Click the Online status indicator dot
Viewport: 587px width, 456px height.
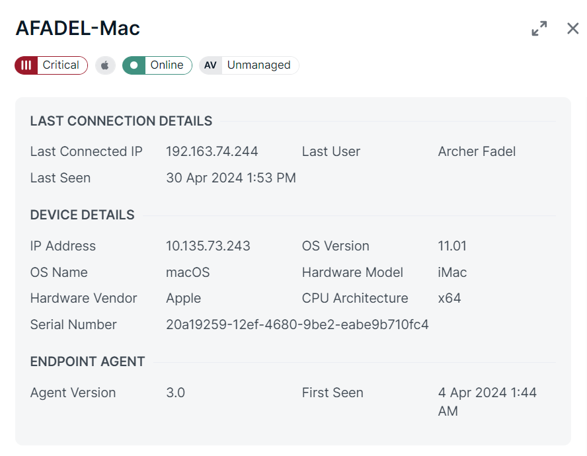134,65
